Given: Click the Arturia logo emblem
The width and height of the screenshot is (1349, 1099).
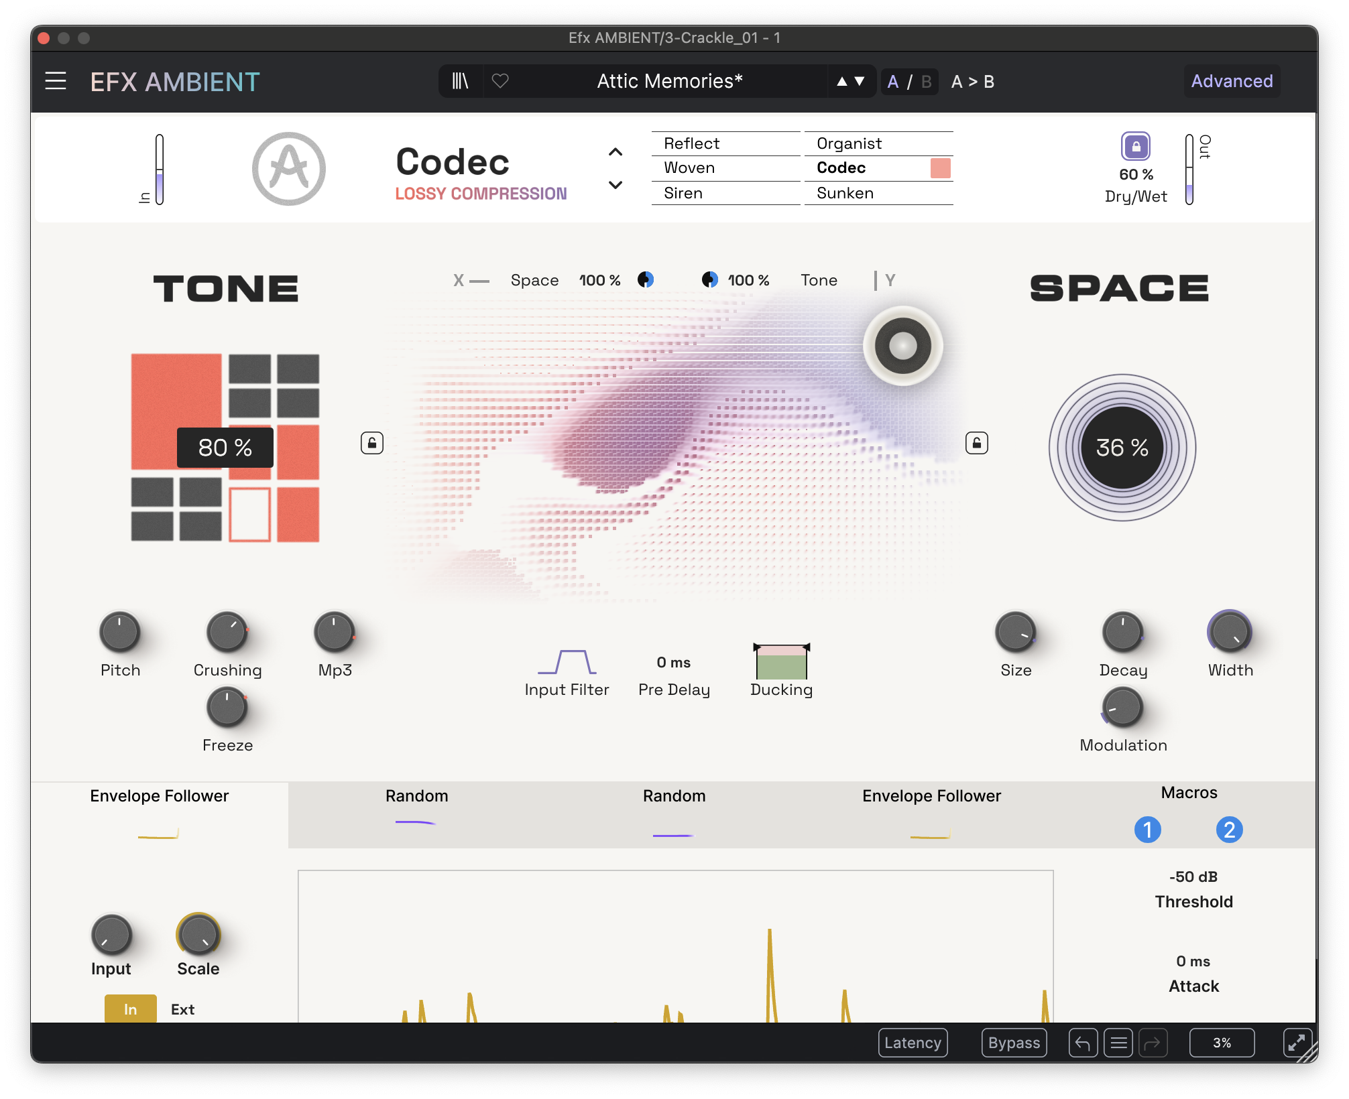Looking at the screenshot, I should coord(288,168).
